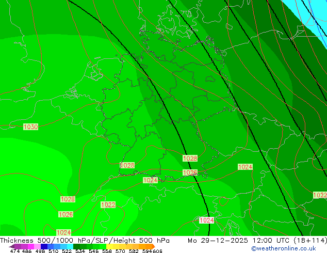
Task: Select the dark blue swatch in the legend
Action: (x=44, y=246)
